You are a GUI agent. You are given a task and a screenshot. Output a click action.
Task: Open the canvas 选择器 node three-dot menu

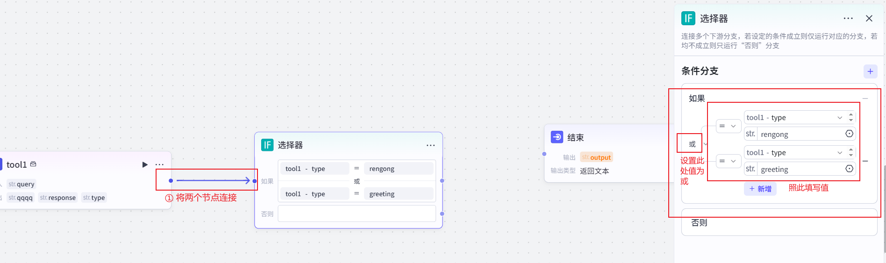tap(430, 145)
